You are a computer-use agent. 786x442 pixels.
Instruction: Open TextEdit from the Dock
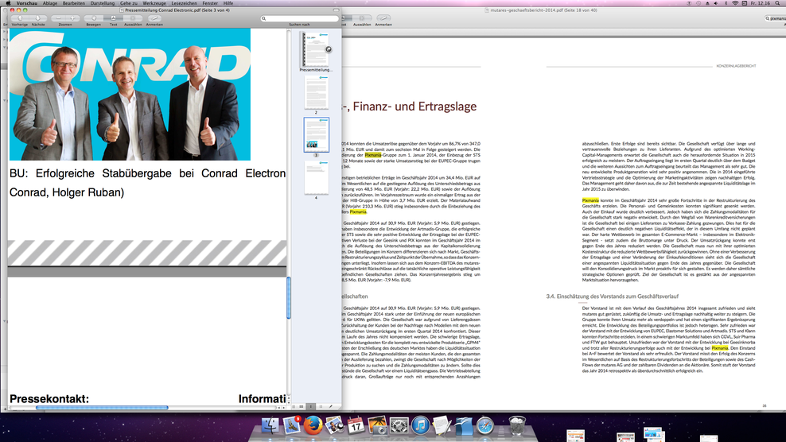[442, 425]
